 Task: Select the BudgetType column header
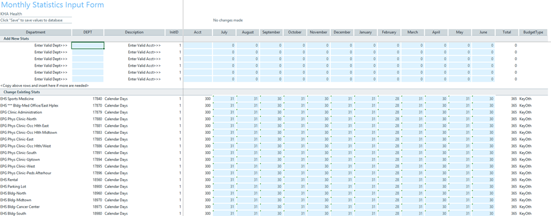[x=533, y=32]
